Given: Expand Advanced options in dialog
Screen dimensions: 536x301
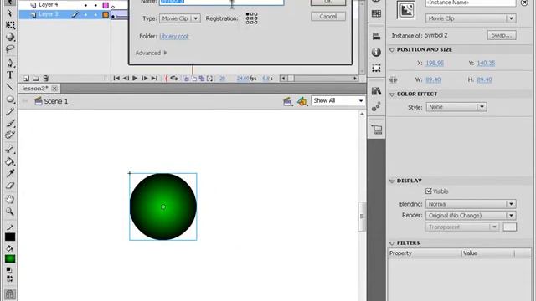Looking at the screenshot, I should pos(151,53).
